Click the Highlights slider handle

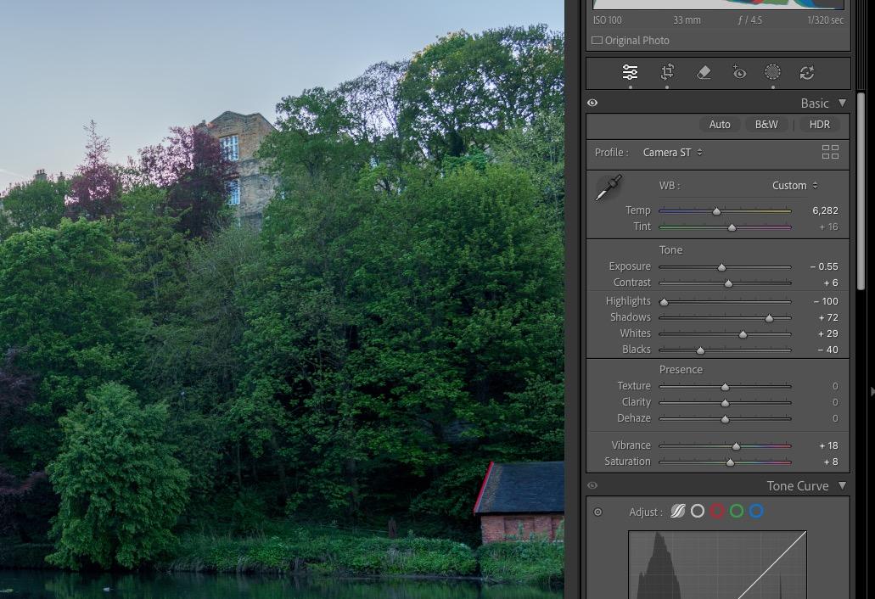(664, 302)
